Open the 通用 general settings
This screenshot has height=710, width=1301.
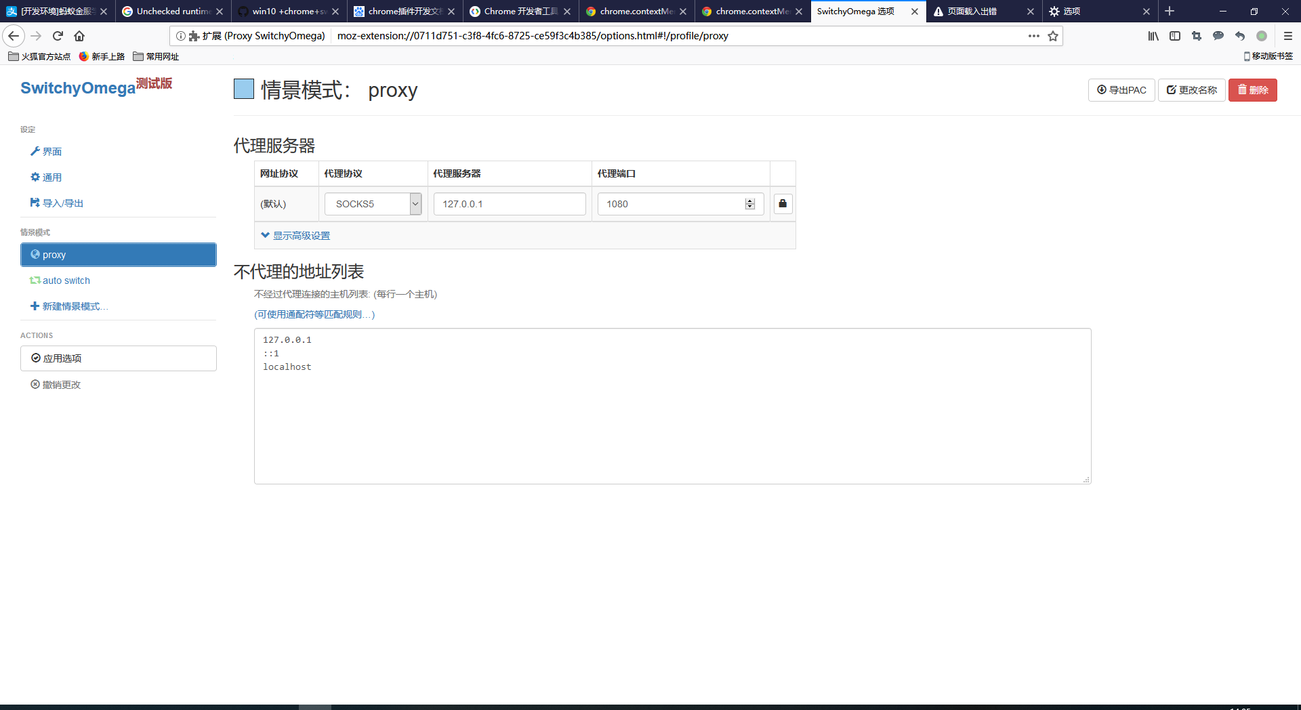tap(46, 177)
